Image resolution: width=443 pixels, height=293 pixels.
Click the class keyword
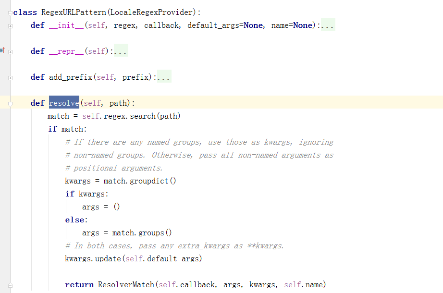tap(25, 12)
